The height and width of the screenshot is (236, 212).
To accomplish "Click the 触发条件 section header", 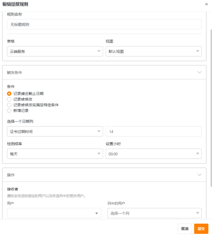I will (104, 72).
